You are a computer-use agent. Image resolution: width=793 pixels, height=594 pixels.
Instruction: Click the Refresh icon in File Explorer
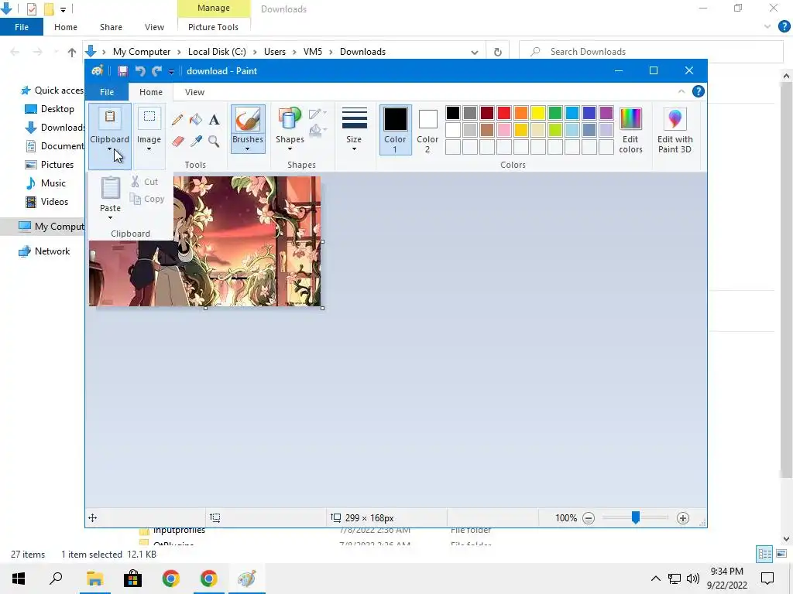498,52
